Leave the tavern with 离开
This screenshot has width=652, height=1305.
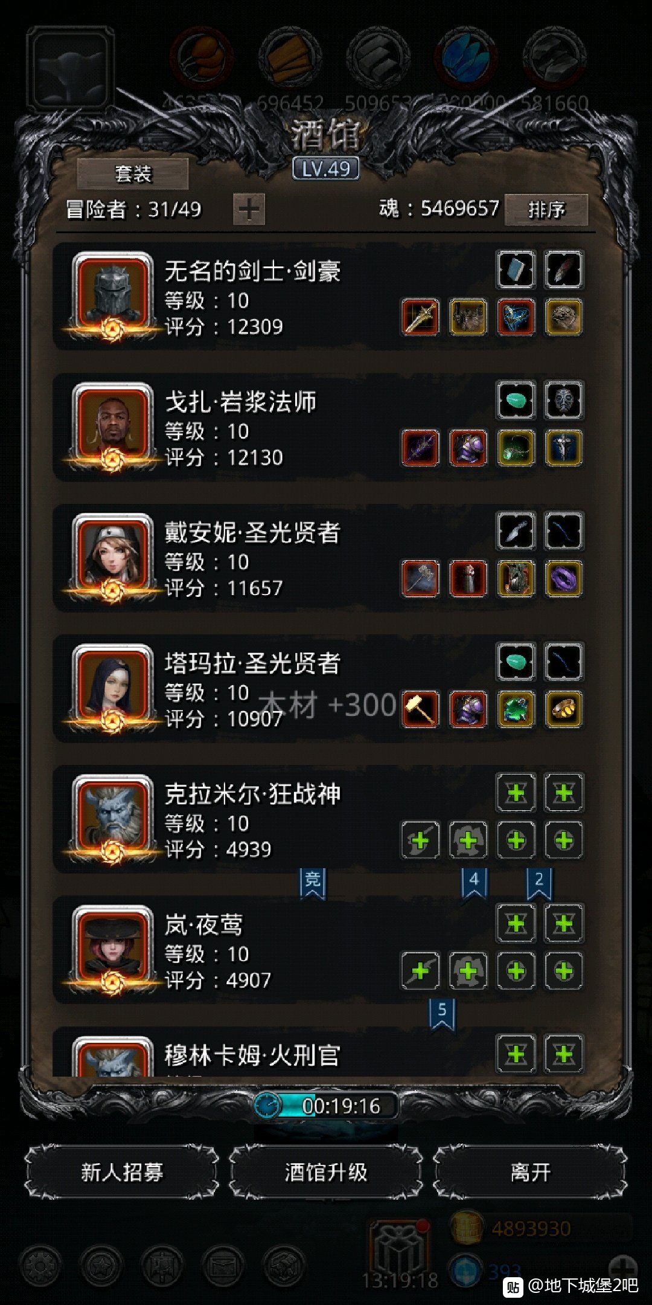530,1172
